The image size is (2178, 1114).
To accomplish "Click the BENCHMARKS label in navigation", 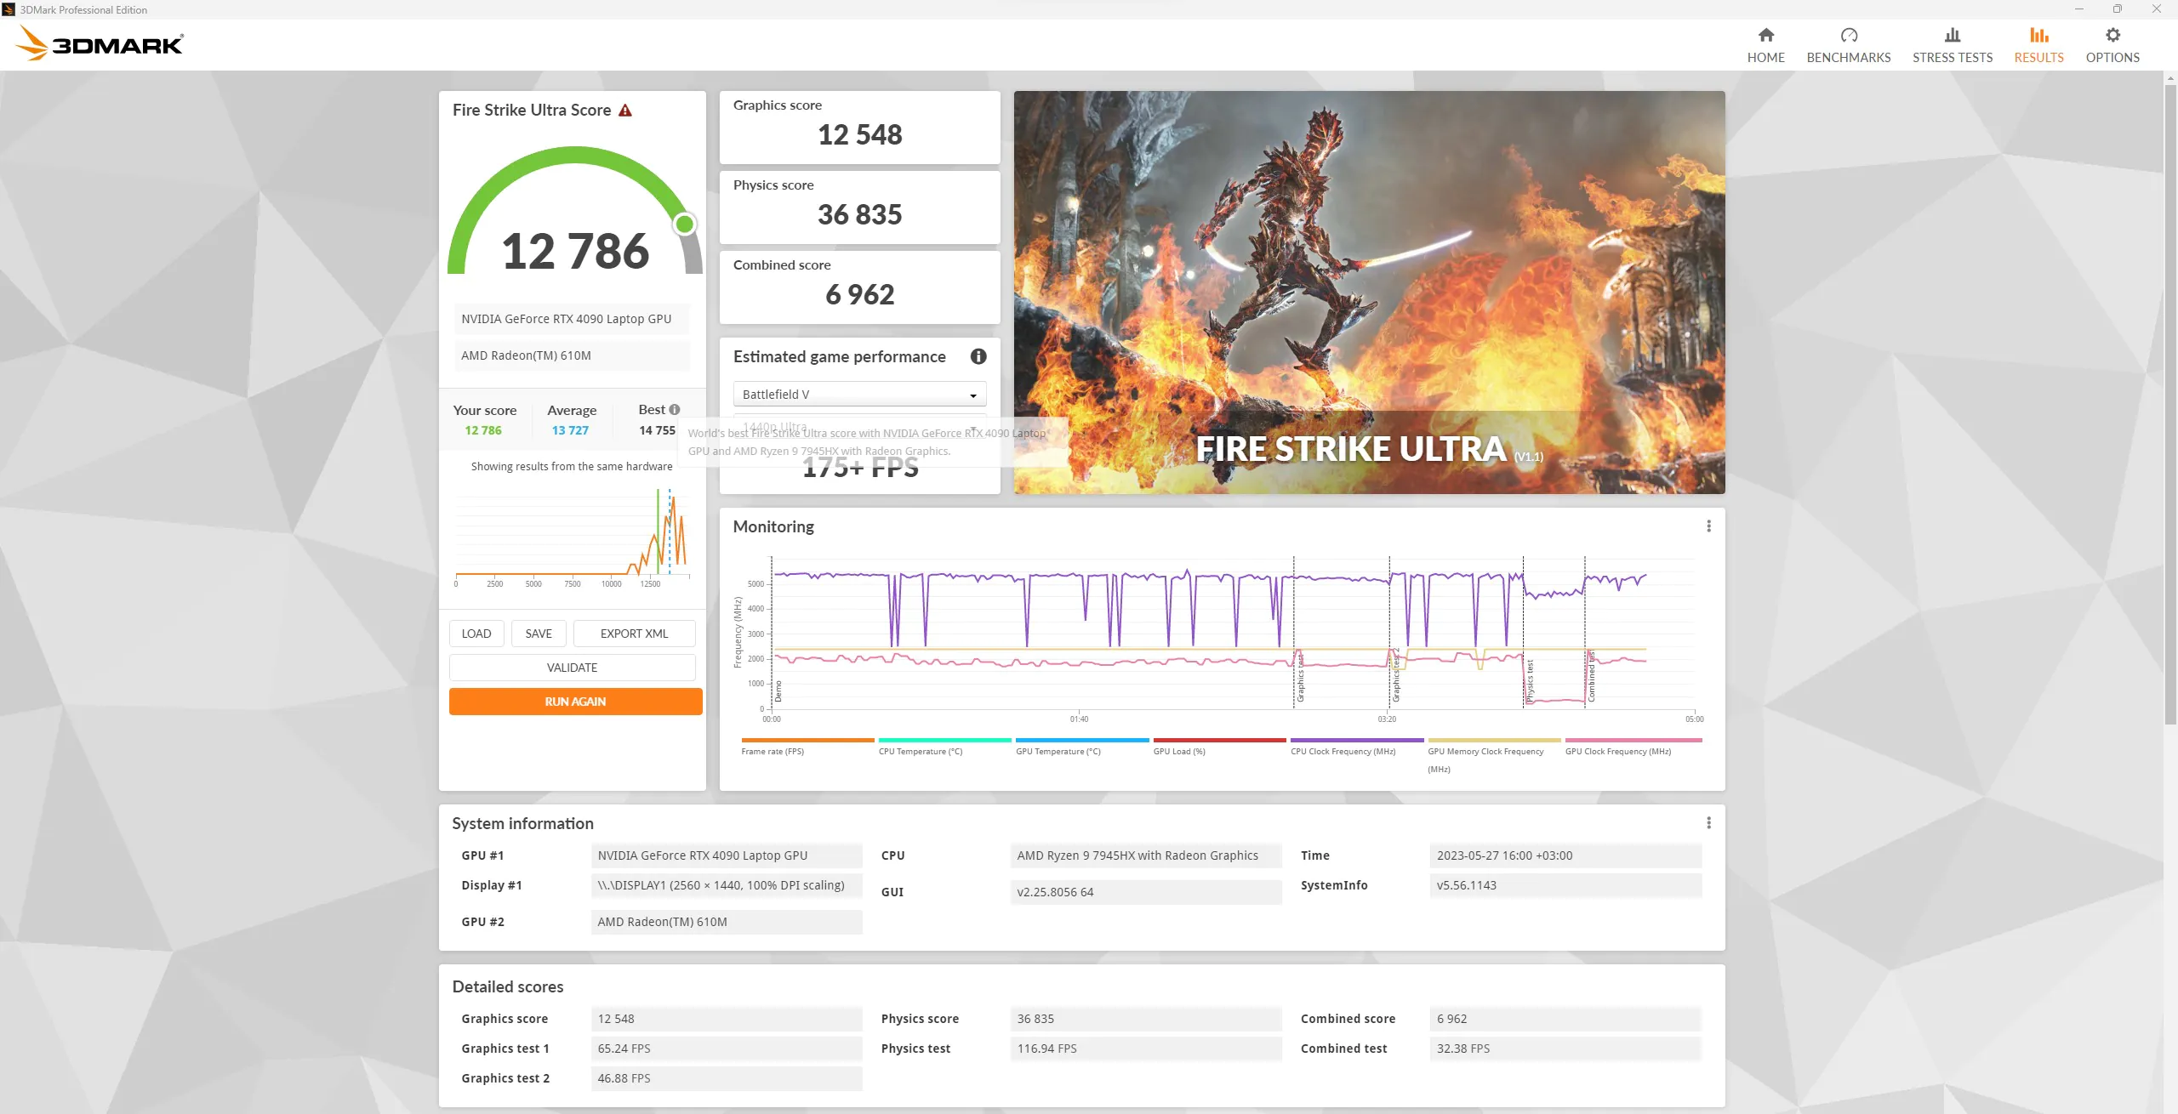I will tap(1848, 58).
